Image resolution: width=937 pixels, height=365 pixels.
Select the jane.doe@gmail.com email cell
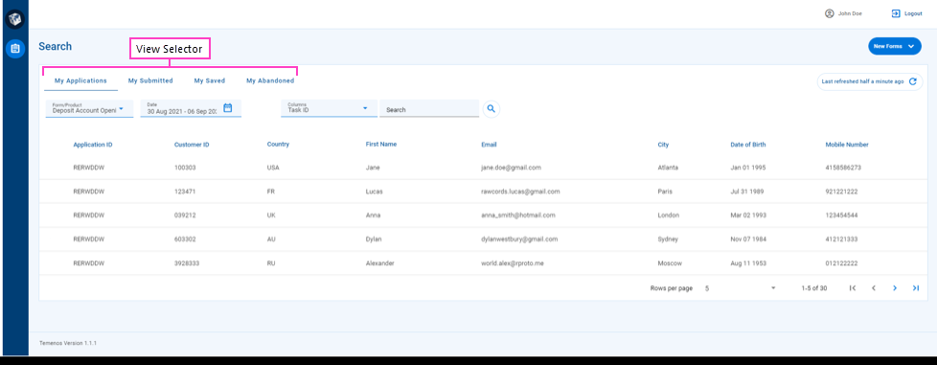pos(511,168)
